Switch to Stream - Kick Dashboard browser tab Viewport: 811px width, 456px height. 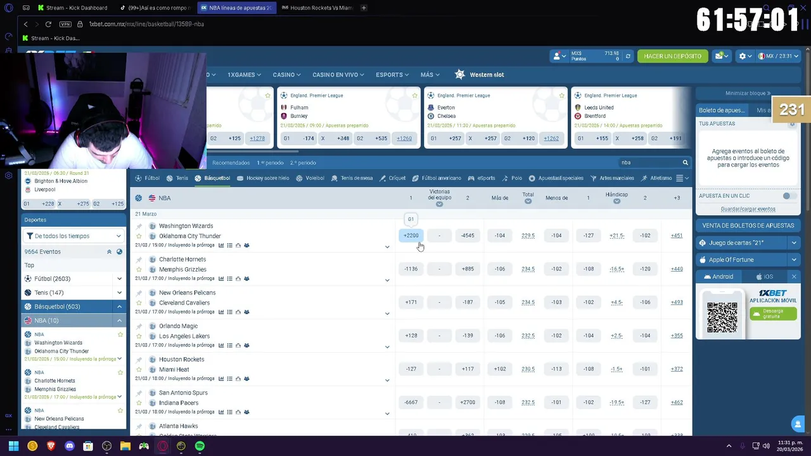pos(72,8)
